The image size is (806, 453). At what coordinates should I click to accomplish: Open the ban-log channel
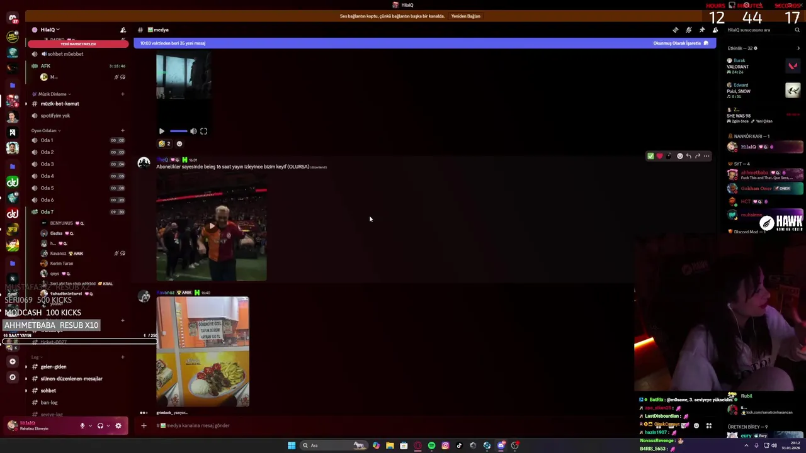[79, 403]
